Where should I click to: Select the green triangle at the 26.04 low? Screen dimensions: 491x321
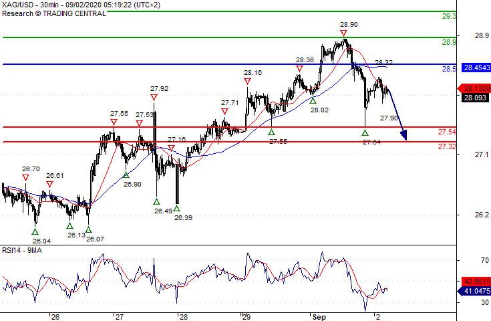[x=35, y=231]
